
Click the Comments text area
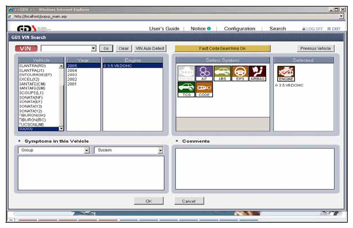coord(254,169)
